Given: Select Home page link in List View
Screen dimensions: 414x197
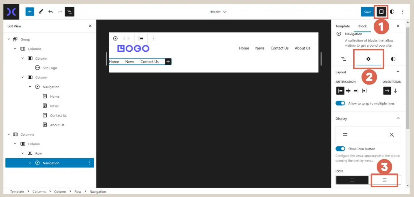Looking at the screenshot, I should [55, 97].
